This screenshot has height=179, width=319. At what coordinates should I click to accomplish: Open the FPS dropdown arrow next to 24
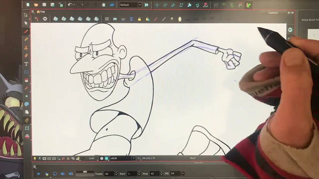[x=183, y=174]
